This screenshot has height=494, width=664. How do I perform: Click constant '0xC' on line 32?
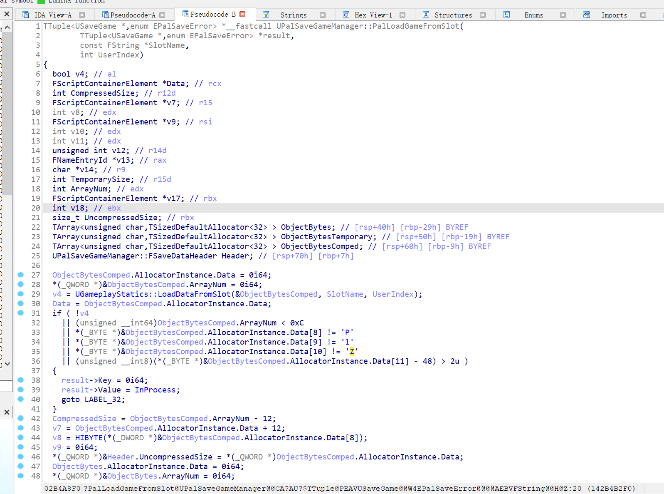click(x=297, y=323)
